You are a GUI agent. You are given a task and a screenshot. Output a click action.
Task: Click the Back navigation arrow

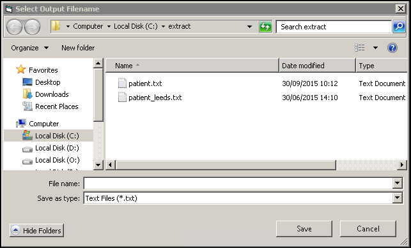coord(14,27)
